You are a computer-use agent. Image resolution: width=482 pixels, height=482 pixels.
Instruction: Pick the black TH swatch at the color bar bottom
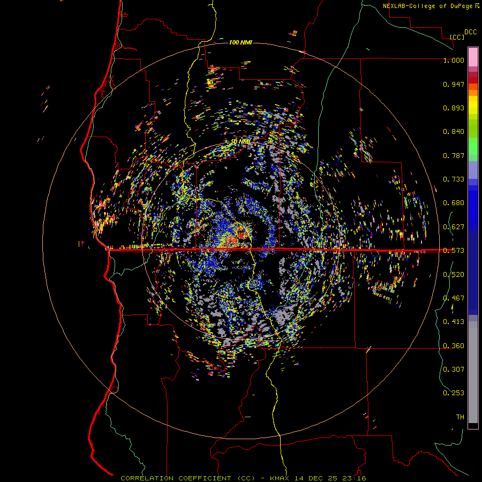(473, 425)
